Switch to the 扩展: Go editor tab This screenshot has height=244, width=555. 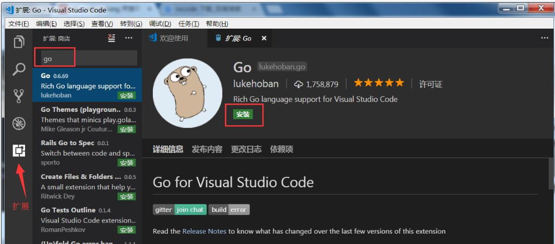(240, 38)
